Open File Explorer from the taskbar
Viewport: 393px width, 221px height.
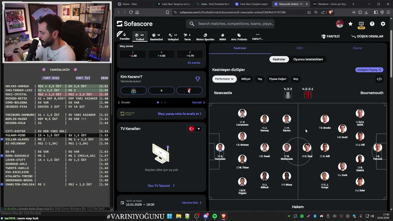[178, 216]
